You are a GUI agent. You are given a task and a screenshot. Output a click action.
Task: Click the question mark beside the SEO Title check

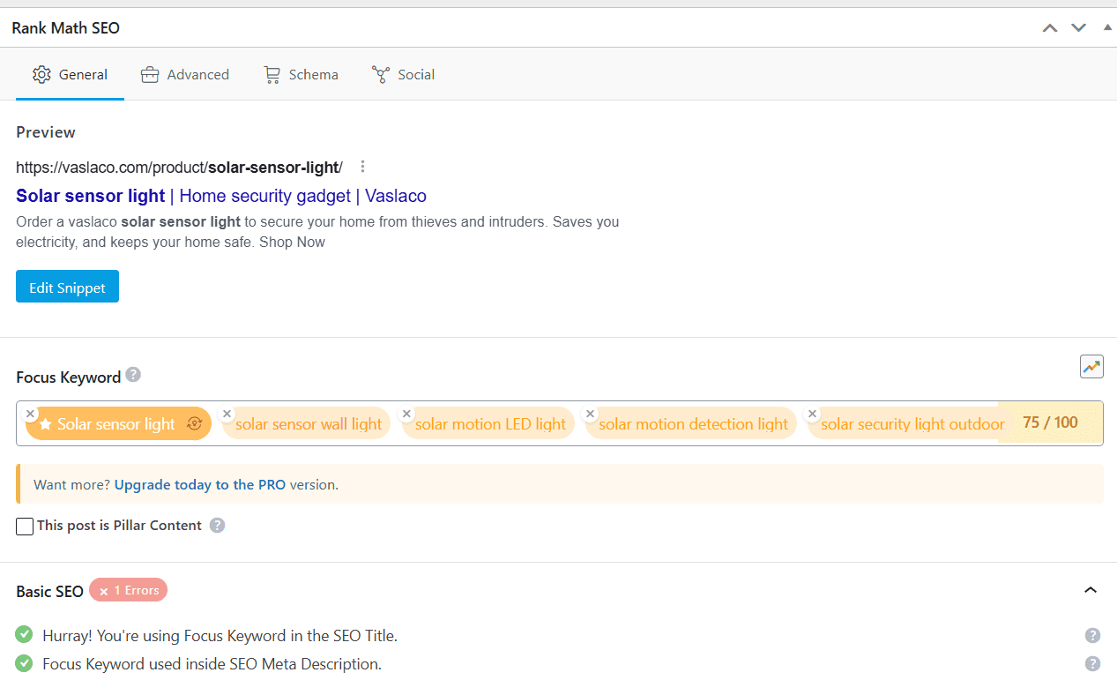[x=1092, y=634]
